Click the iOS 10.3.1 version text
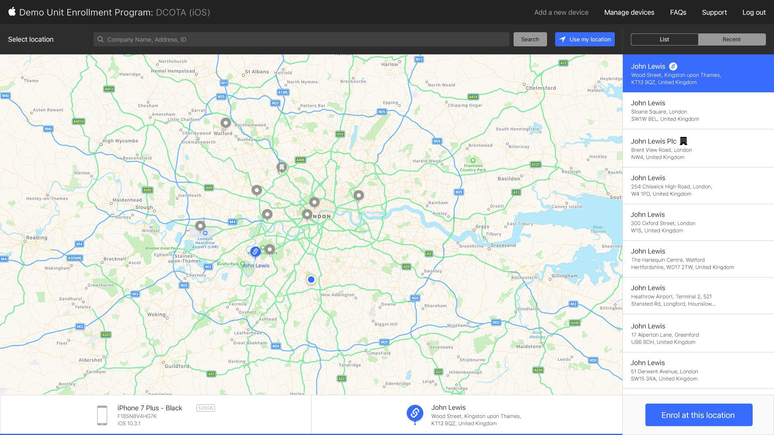The height and width of the screenshot is (435, 774). [x=129, y=423]
